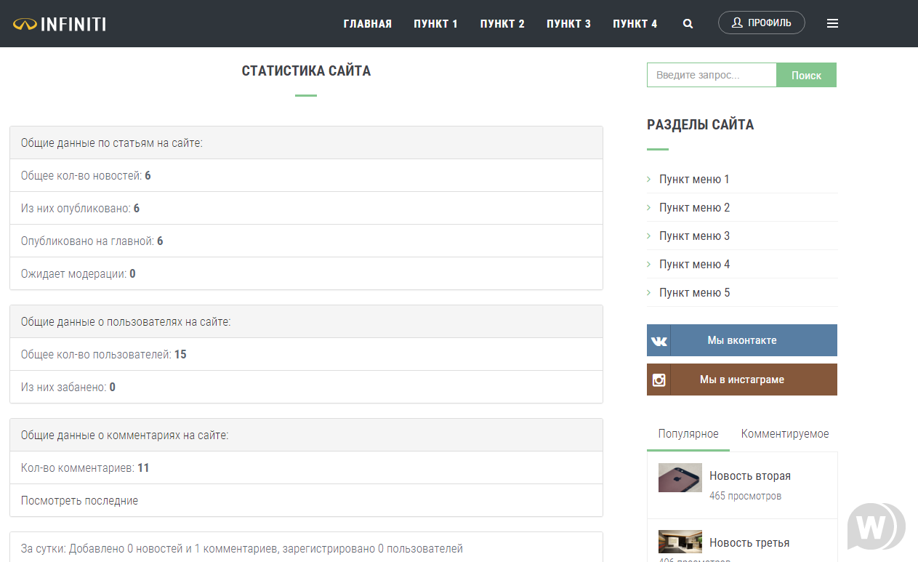
Task: Click the Посмотреть последние comments link
Action: (x=79, y=501)
